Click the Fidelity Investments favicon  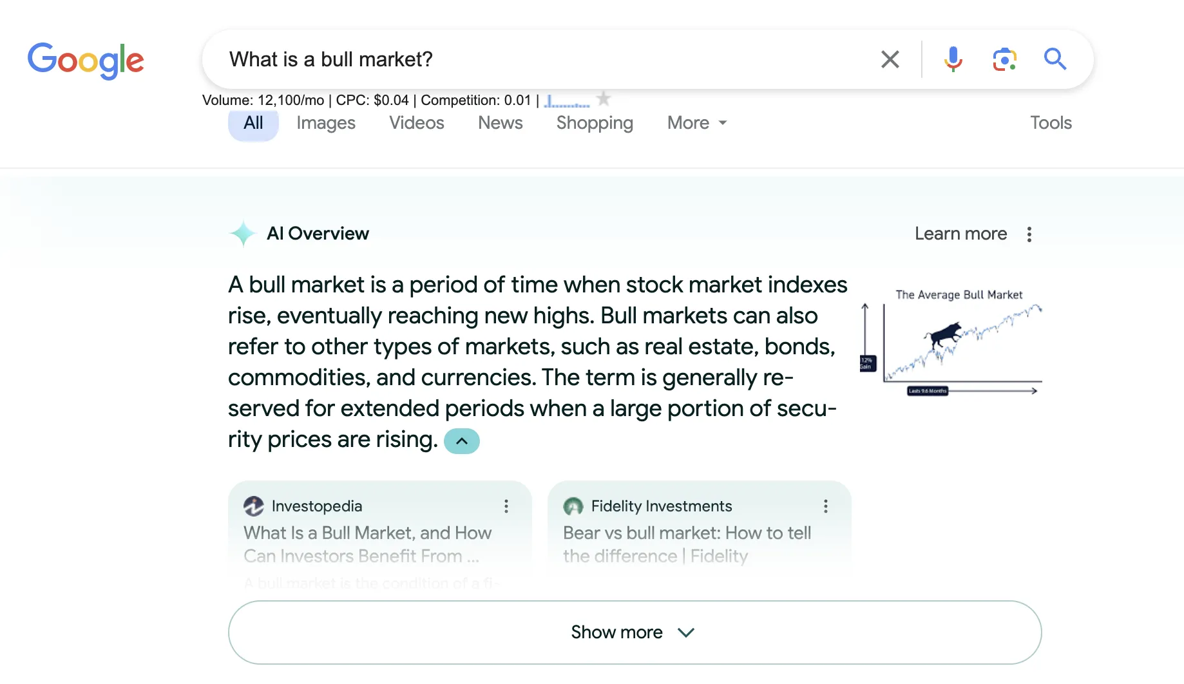(573, 506)
